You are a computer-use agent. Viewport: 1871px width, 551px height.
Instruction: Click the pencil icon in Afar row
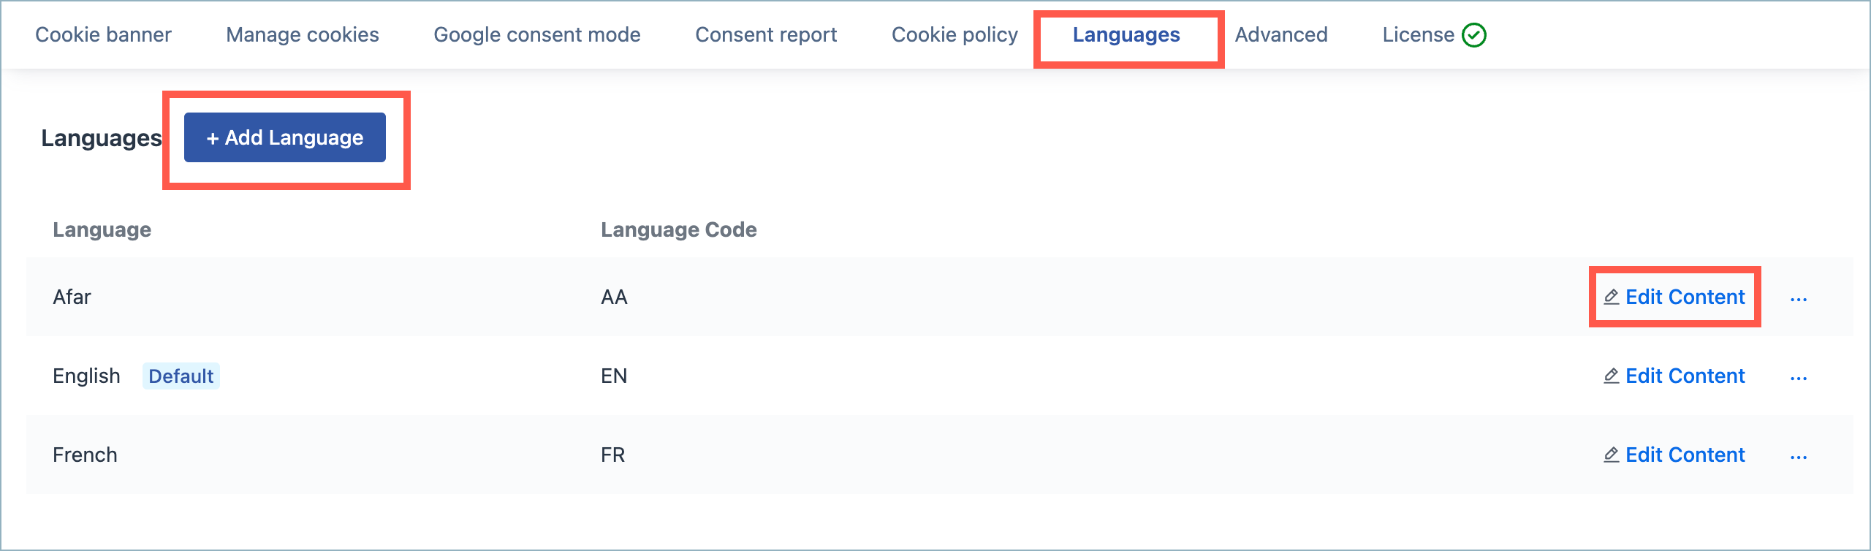point(1612,297)
